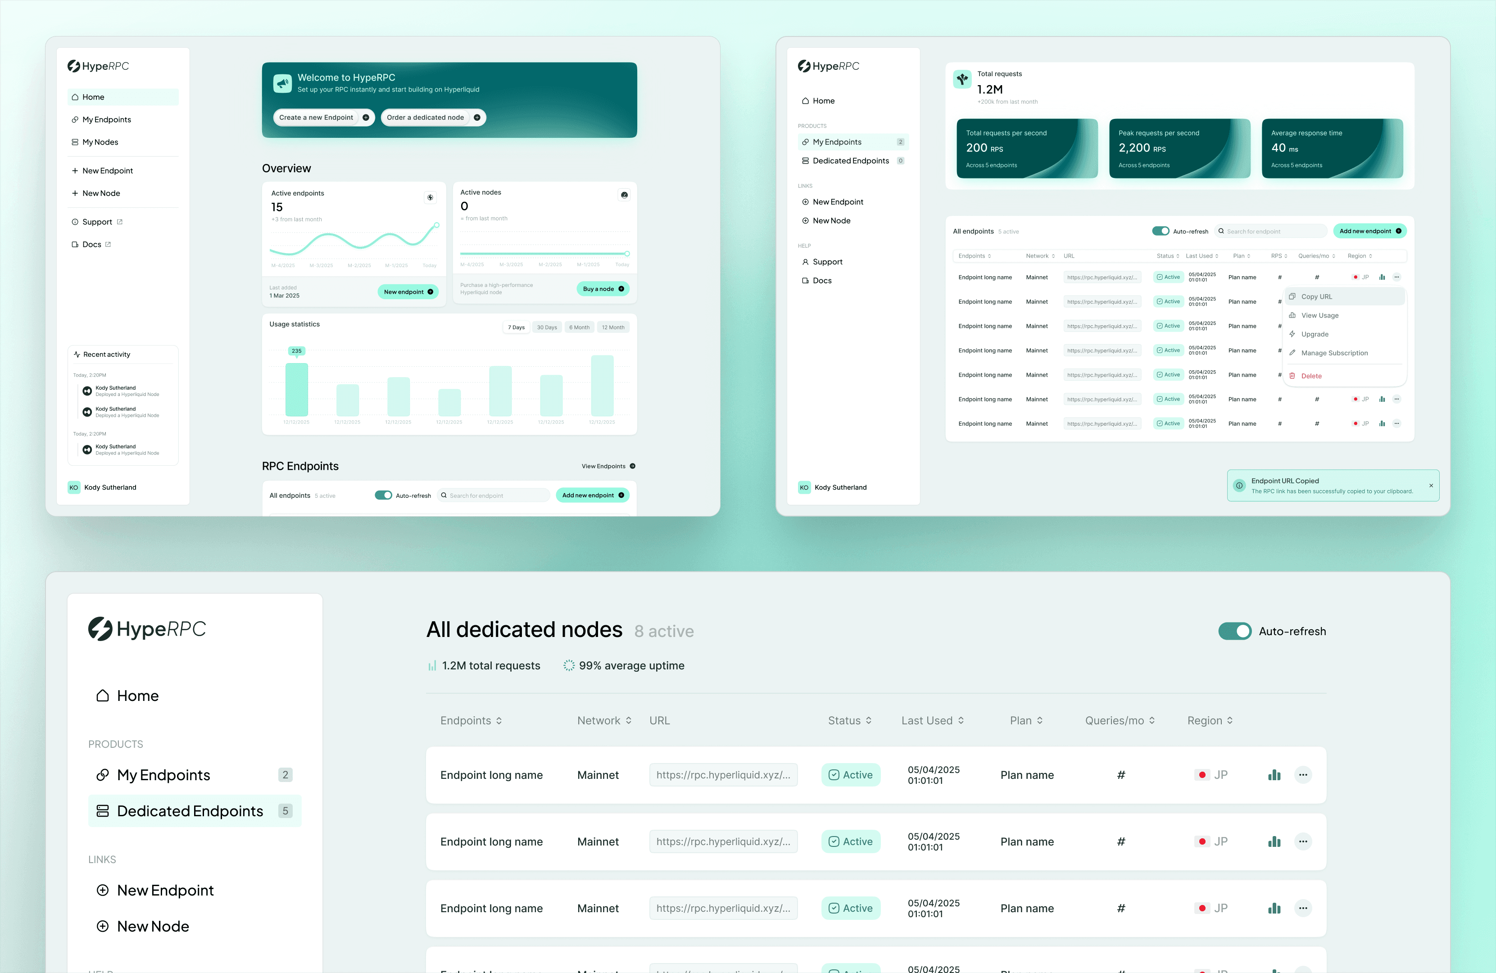Choose View Usage from the context menu

point(1344,315)
